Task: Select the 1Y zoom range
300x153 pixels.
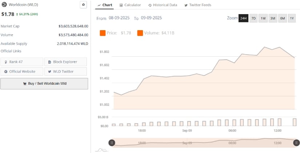Action: (292, 18)
